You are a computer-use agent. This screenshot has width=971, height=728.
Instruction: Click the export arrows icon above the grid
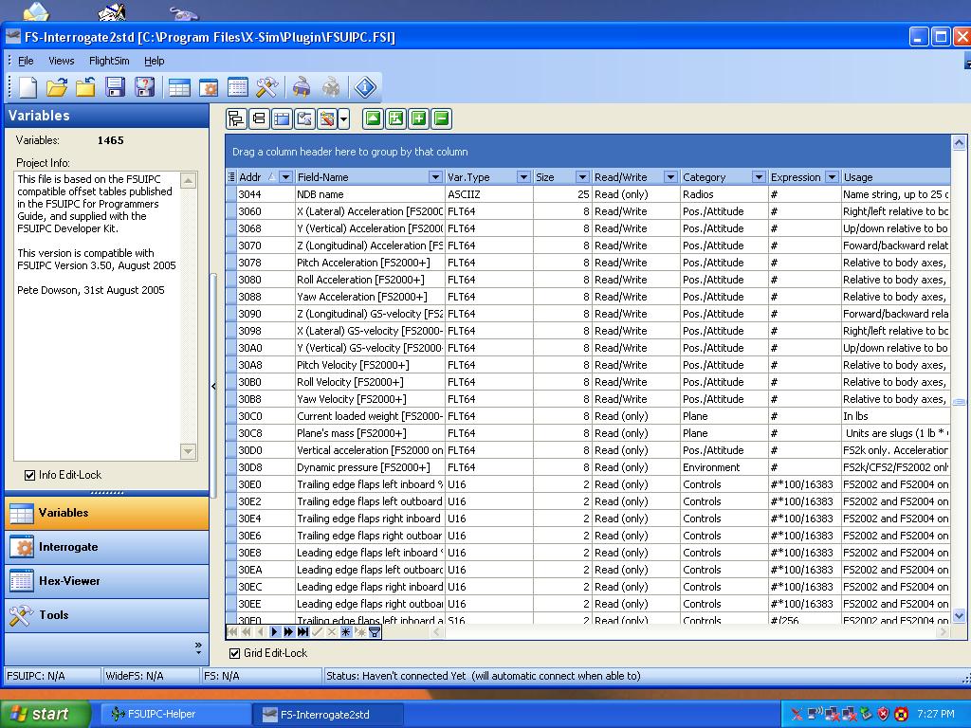pyautogui.click(x=304, y=118)
